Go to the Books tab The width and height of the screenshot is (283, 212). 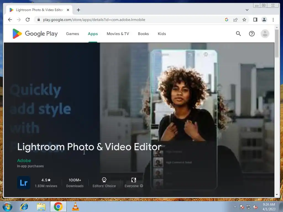pyautogui.click(x=143, y=34)
